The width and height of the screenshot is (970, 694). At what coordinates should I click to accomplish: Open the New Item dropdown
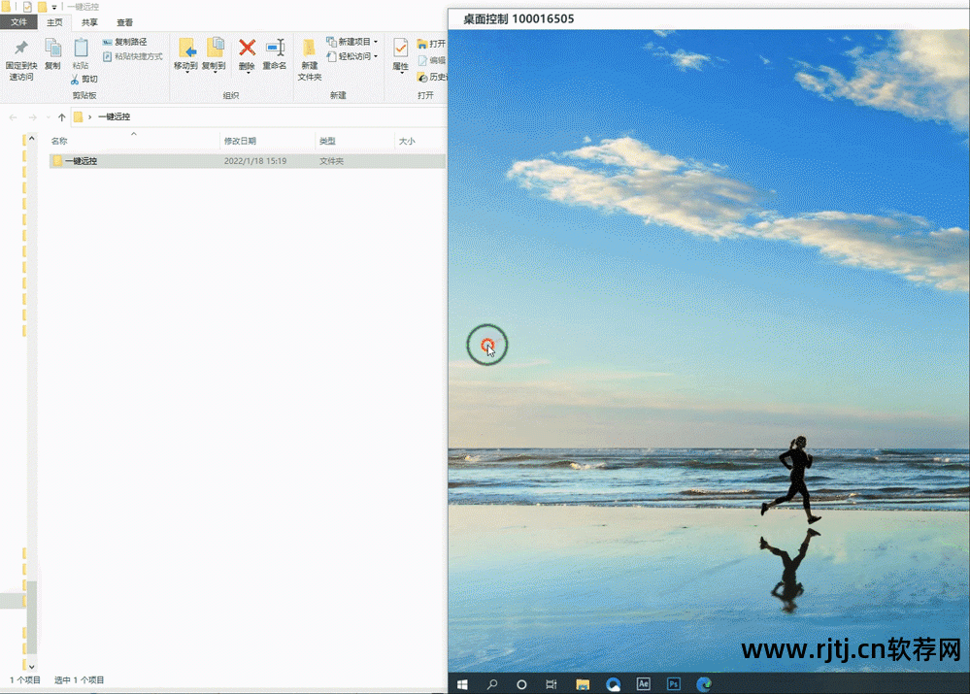pos(352,42)
